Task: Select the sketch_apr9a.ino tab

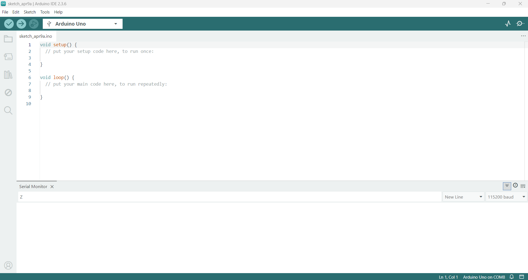Action: pos(36,36)
